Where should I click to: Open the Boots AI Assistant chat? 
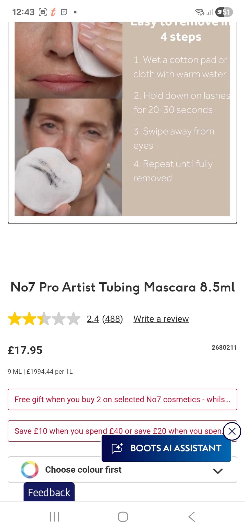point(166,448)
